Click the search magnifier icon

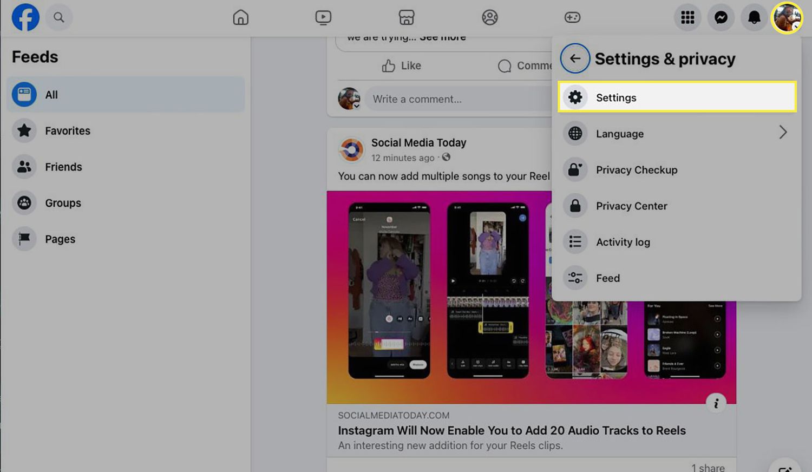pos(59,17)
